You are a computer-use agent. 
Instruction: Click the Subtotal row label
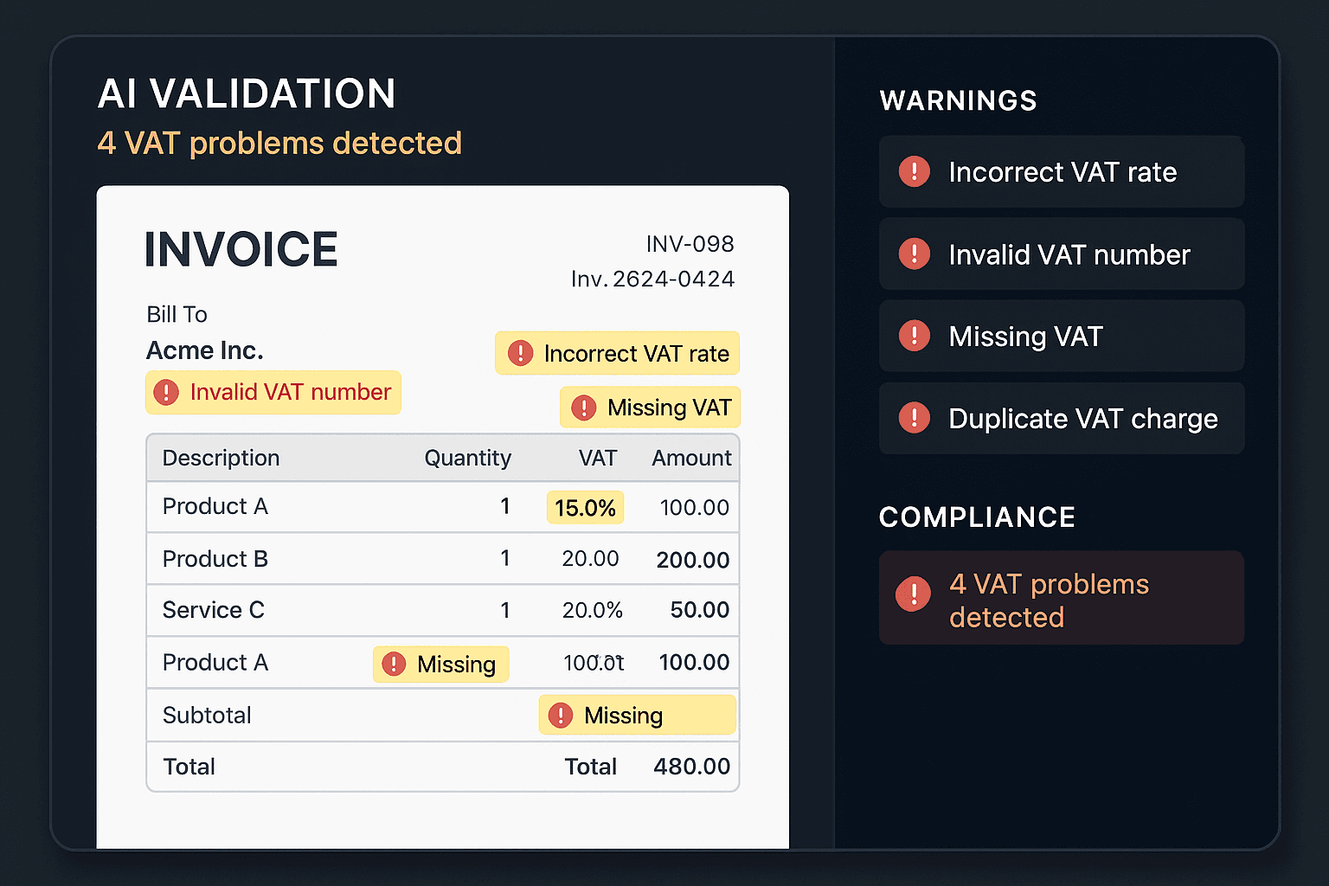(x=207, y=716)
